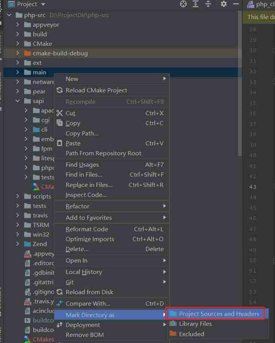Screen dimensions: 275x343
Task: Click the locate/select opened file target icon
Action: coord(183,4)
